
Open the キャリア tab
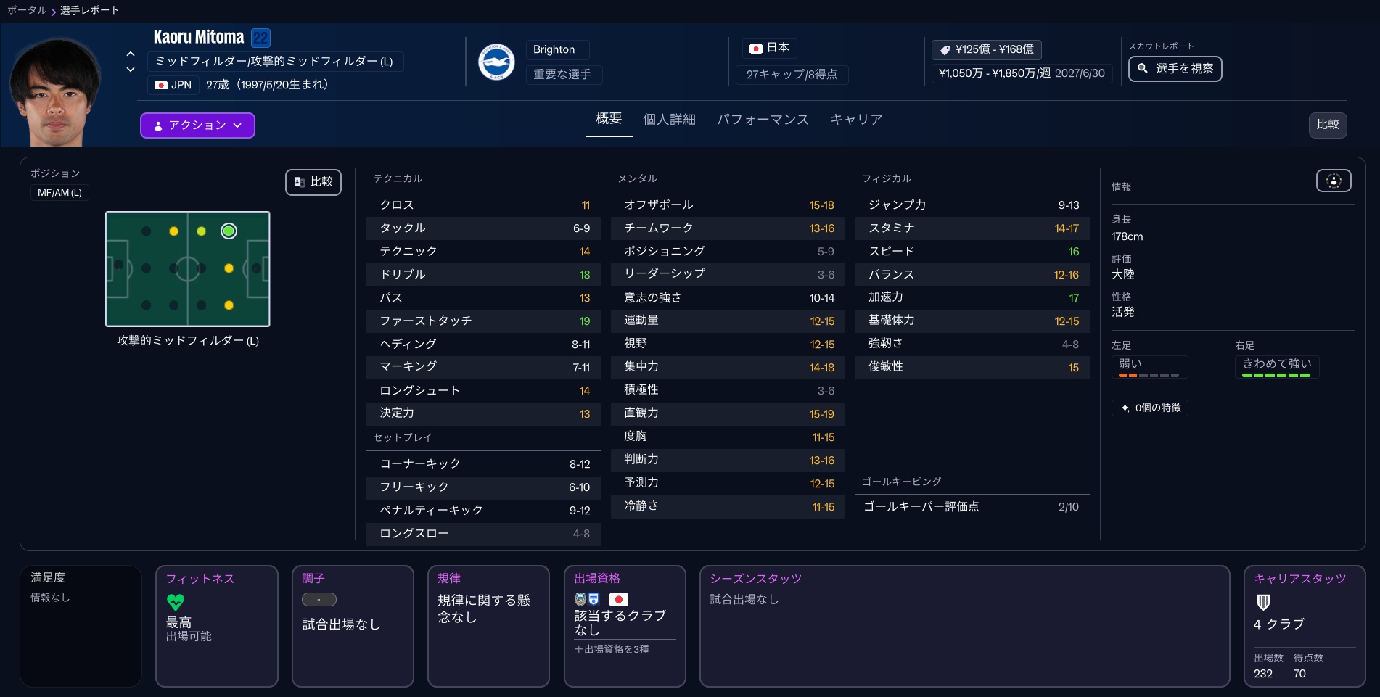tap(856, 120)
